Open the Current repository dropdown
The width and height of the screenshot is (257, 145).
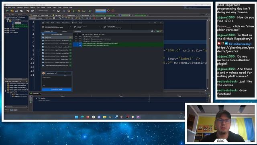(57, 27)
